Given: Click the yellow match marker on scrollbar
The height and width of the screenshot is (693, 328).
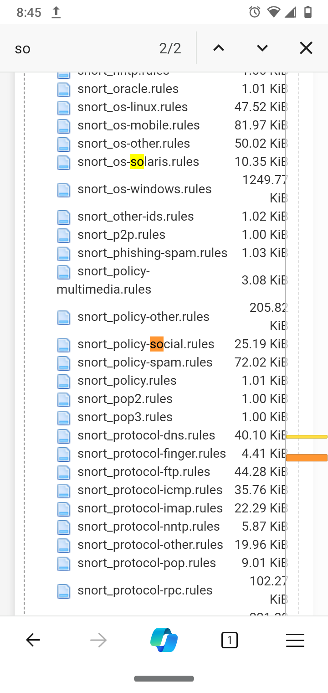Looking at the screenshot, I should [307, 437].
